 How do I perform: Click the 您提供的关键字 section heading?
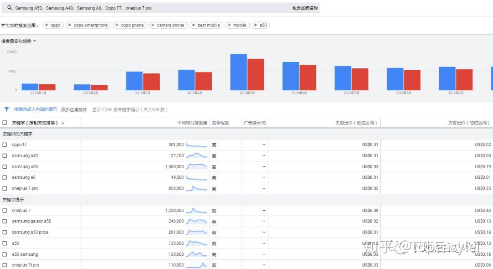tap(17, 134)
